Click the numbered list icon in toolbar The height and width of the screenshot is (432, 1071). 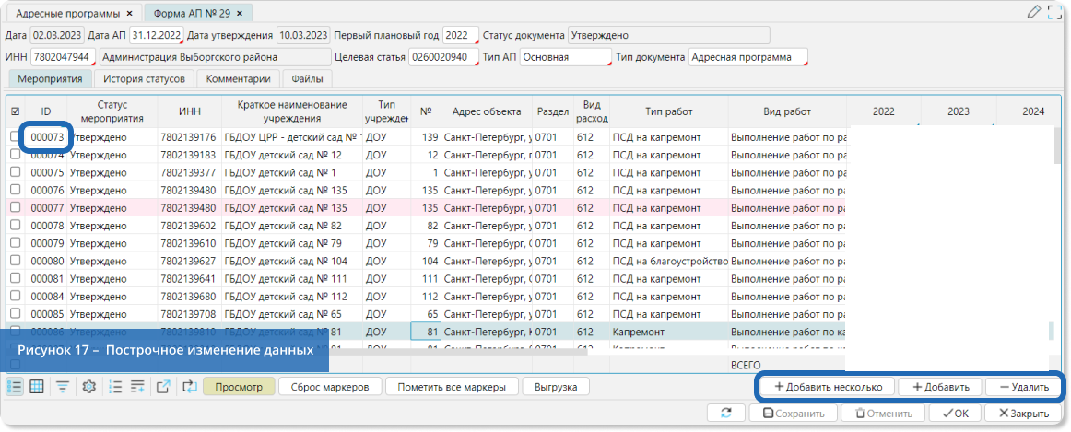(115, 387)
